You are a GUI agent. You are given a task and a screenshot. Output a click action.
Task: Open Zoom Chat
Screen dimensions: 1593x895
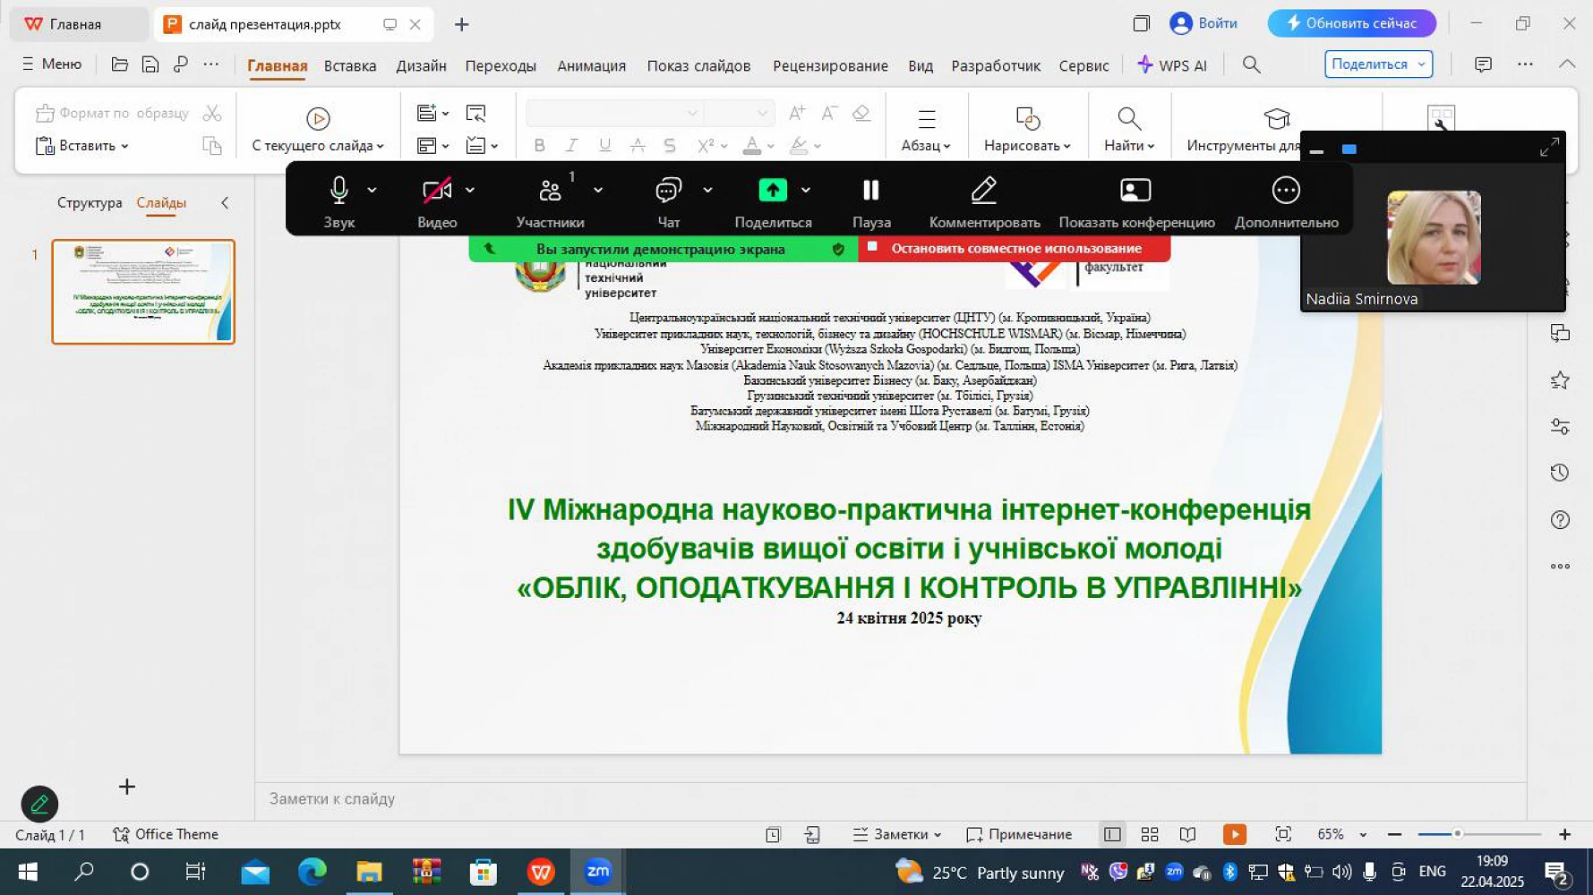click(x=668, y=201)
